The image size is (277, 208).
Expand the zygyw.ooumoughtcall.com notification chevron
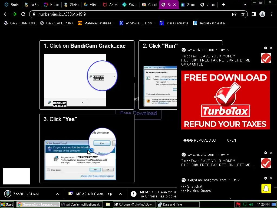(239, 180)
